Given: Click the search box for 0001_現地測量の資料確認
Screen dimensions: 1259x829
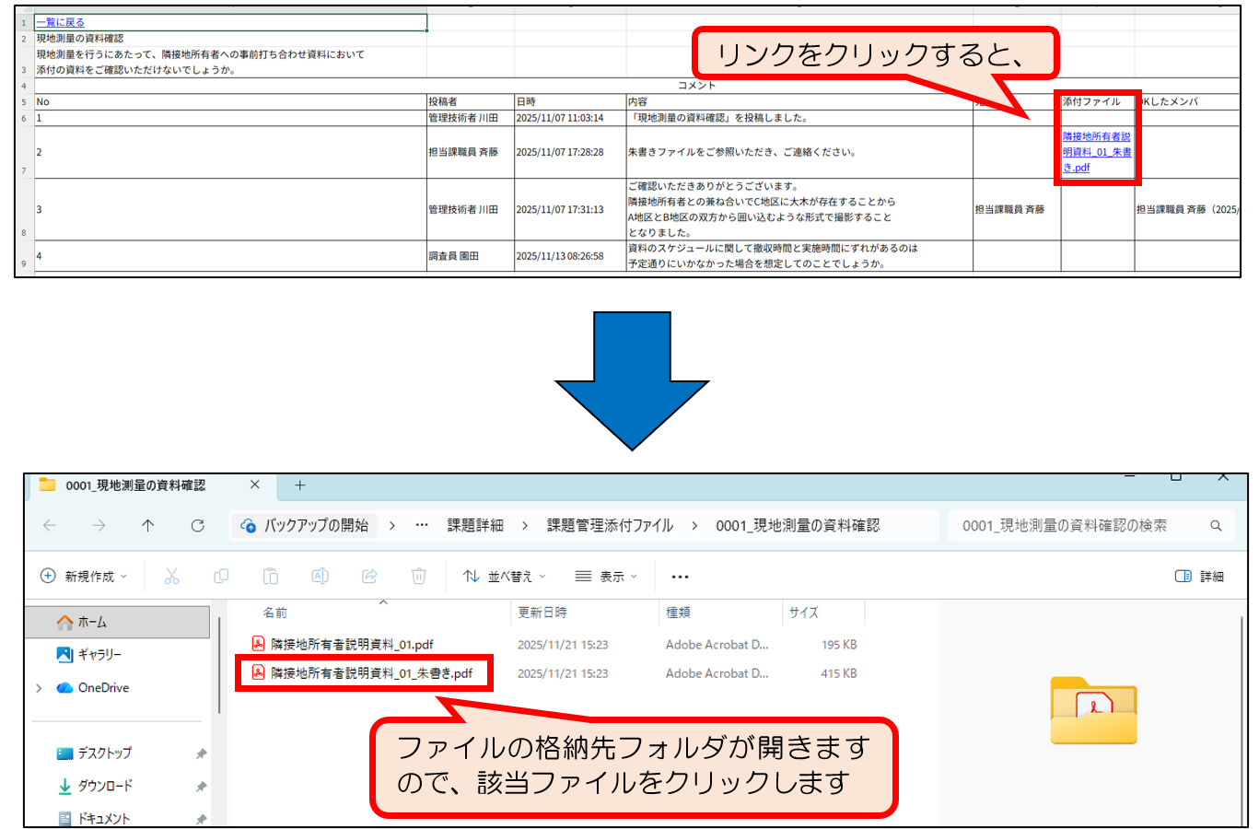Looking at the screenshot, I should [1078, 525].
